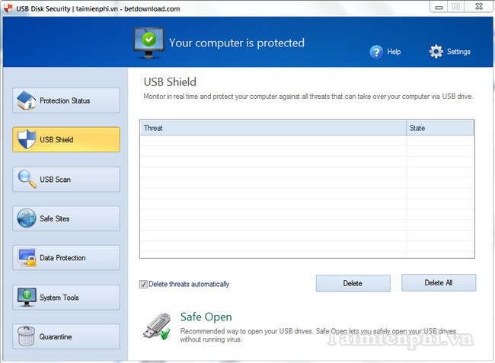Open Help link text
Image resolution: width=495 pixels, height=363 pixels.
[x=394, y=52]
